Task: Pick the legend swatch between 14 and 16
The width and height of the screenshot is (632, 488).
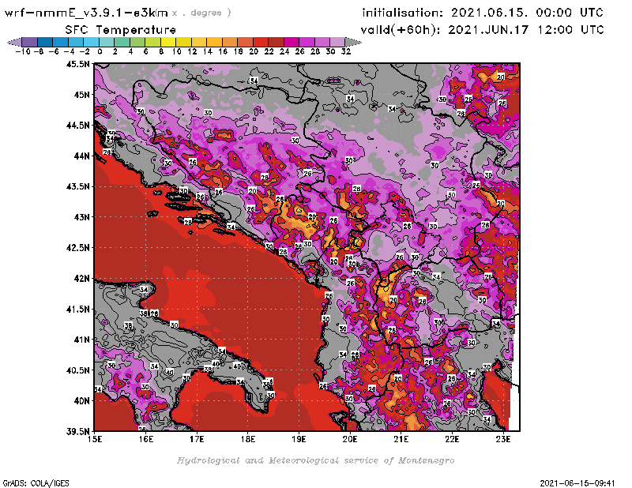Action: (x=214, y=42)
